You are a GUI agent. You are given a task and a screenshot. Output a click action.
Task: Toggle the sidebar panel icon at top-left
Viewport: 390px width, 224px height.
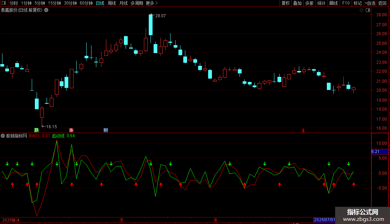click(x=4, y=3)
